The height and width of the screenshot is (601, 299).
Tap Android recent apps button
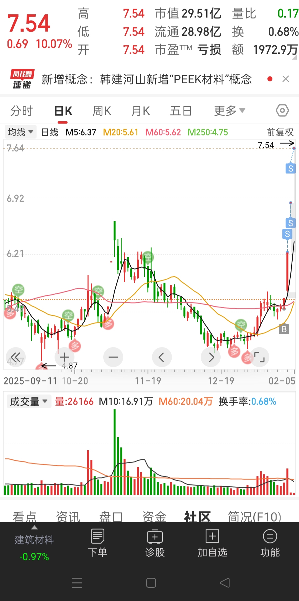pos(77,583)
